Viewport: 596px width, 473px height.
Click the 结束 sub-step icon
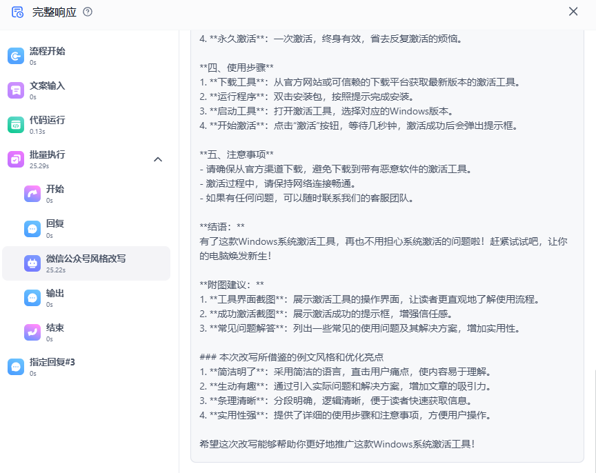32,332
